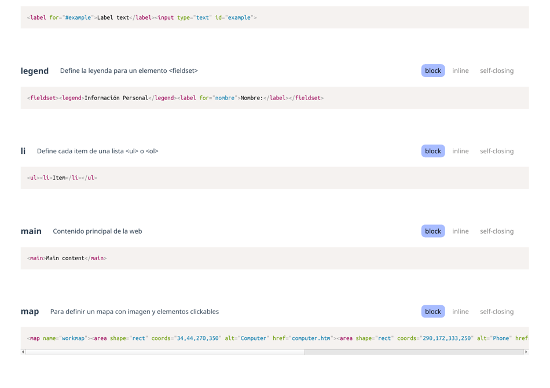Screen dimensions: 550x388
Task: Click the block badge beside li
Action: pyautogui.click(x=432, y=151)
